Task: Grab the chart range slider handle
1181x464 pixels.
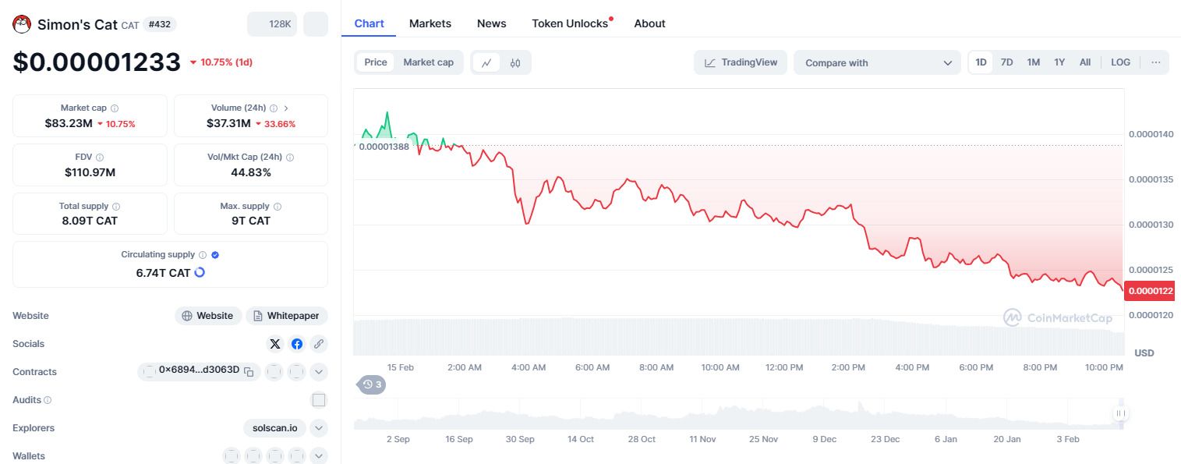Action: click(1121, 413)
